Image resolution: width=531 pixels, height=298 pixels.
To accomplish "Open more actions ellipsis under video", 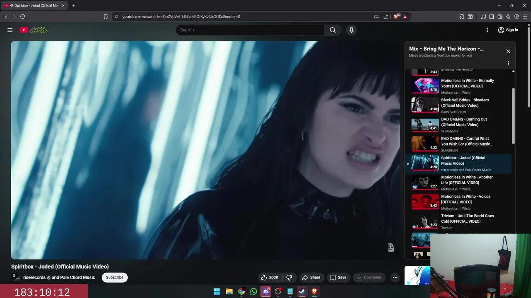I will pyautogui.click(x=395, y=277).
